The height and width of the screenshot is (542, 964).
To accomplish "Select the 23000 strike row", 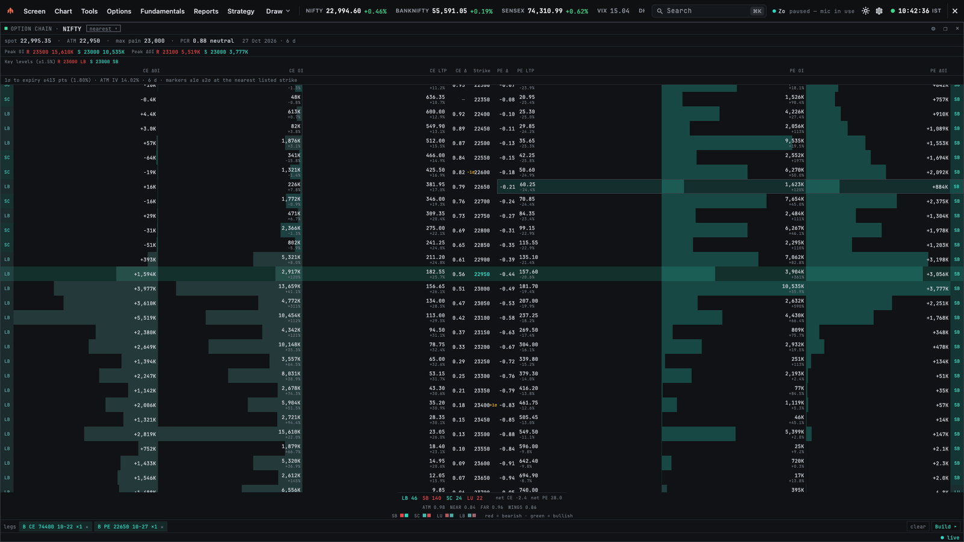I will (x=482, y=288).
